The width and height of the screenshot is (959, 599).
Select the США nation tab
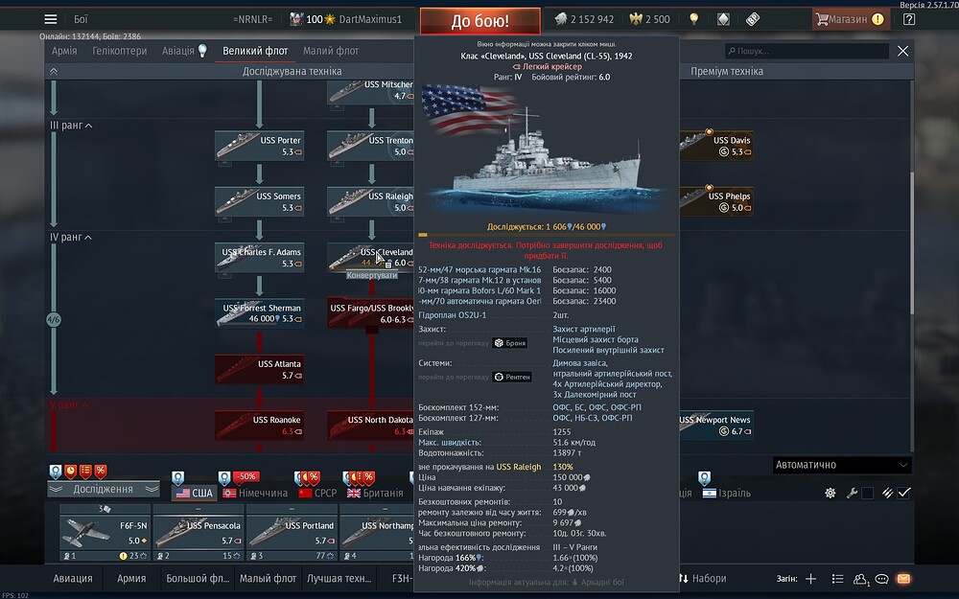click(x=195, y=493)
